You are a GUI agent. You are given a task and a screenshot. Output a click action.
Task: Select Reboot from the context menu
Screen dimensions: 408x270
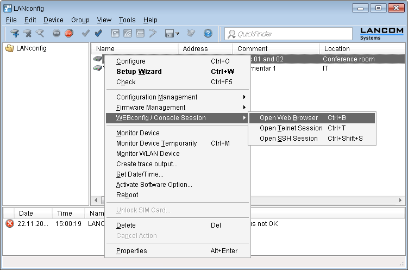[127, 195]
